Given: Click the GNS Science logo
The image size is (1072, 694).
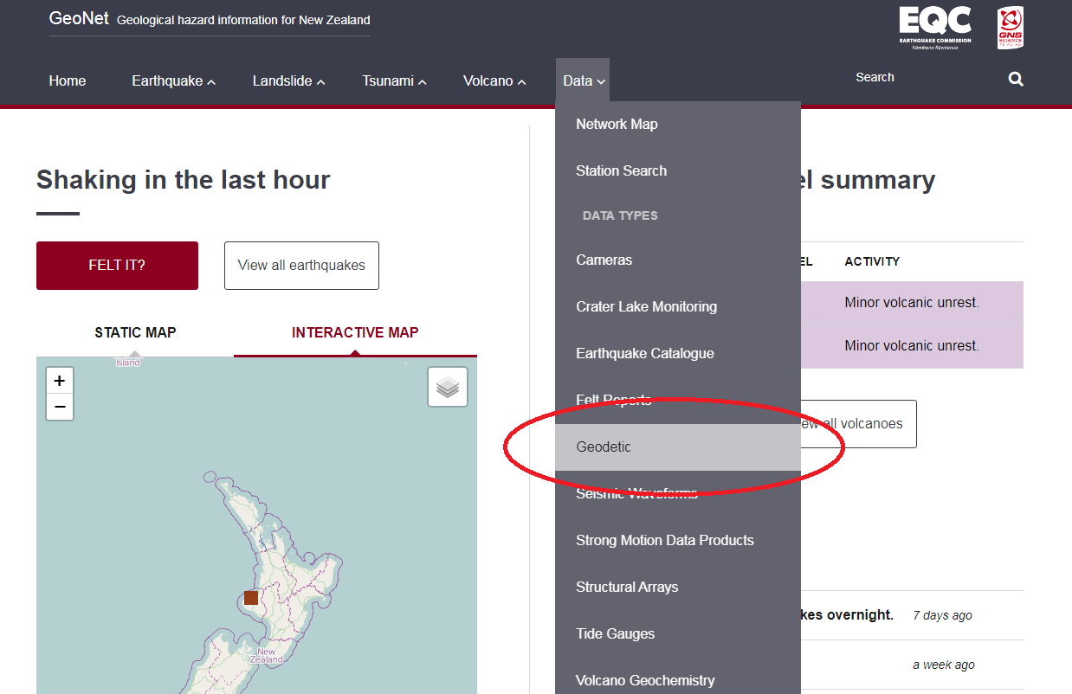Looking at the screenshot, I should pyautogui.click(x=1011, y=28).
